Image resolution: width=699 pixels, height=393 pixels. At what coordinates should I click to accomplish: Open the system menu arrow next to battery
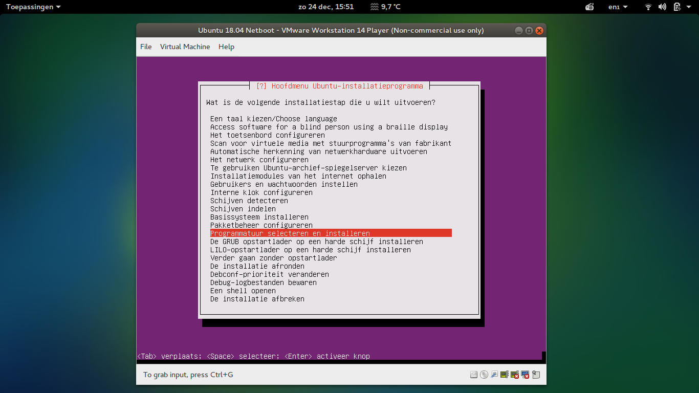tap(689, 7)
